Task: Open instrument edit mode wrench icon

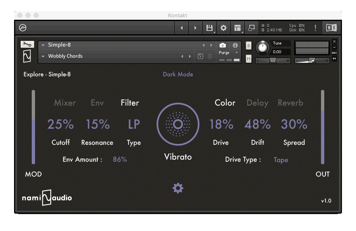Action: [x=27, y=44]
